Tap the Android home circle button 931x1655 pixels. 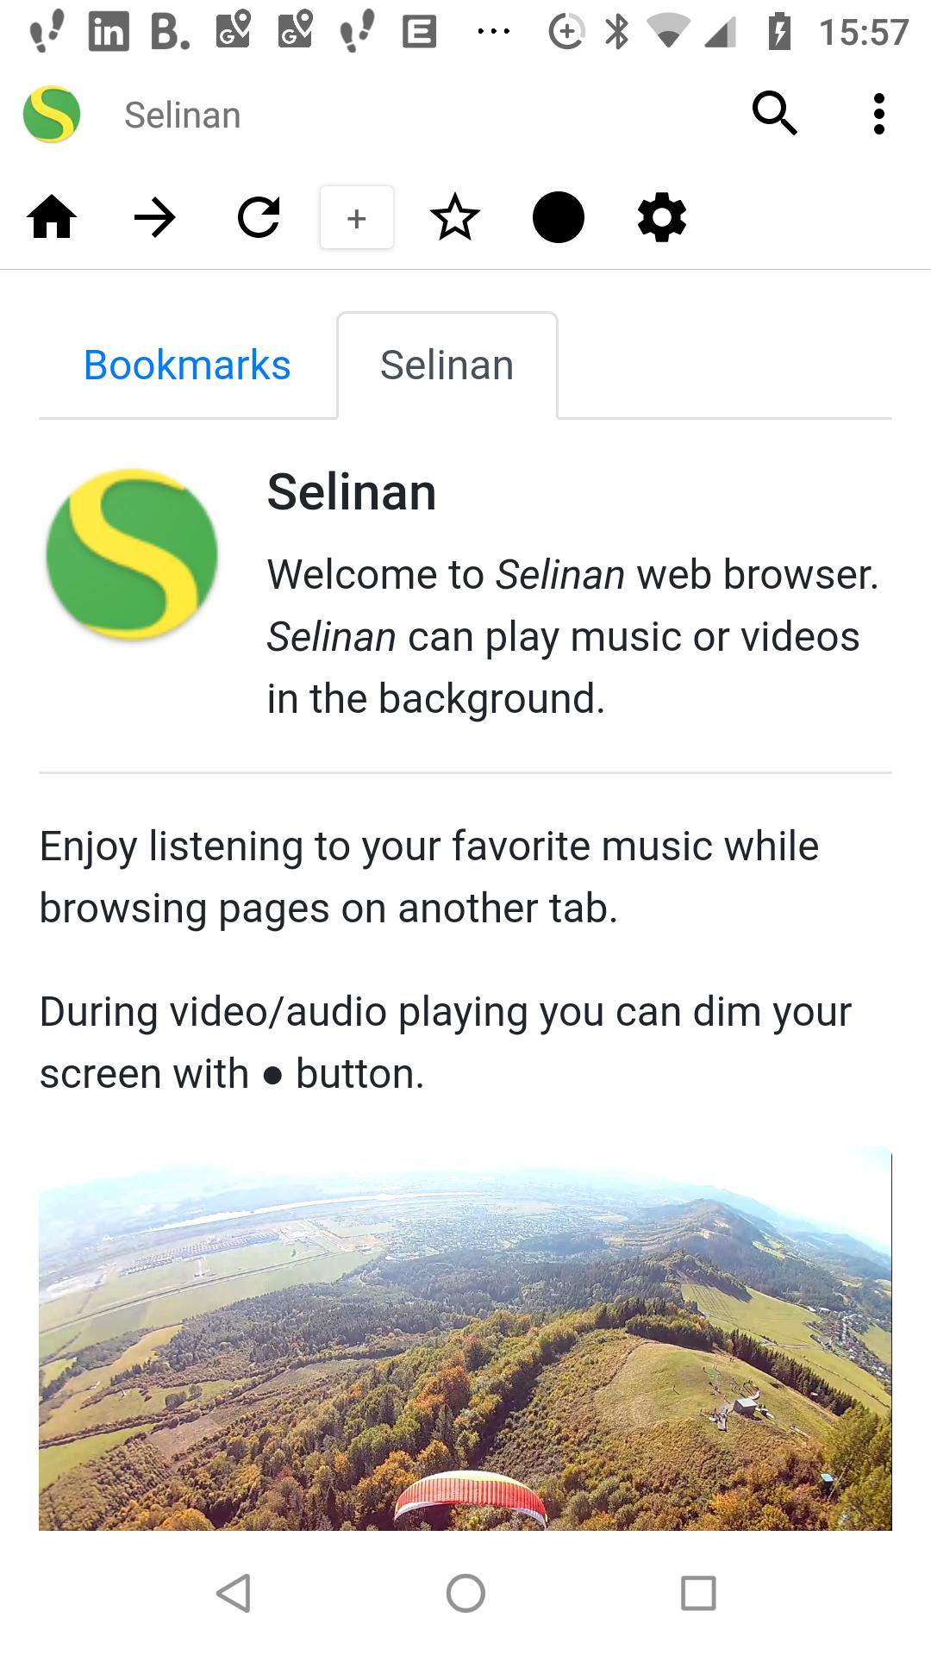[x=465, y=1593]
